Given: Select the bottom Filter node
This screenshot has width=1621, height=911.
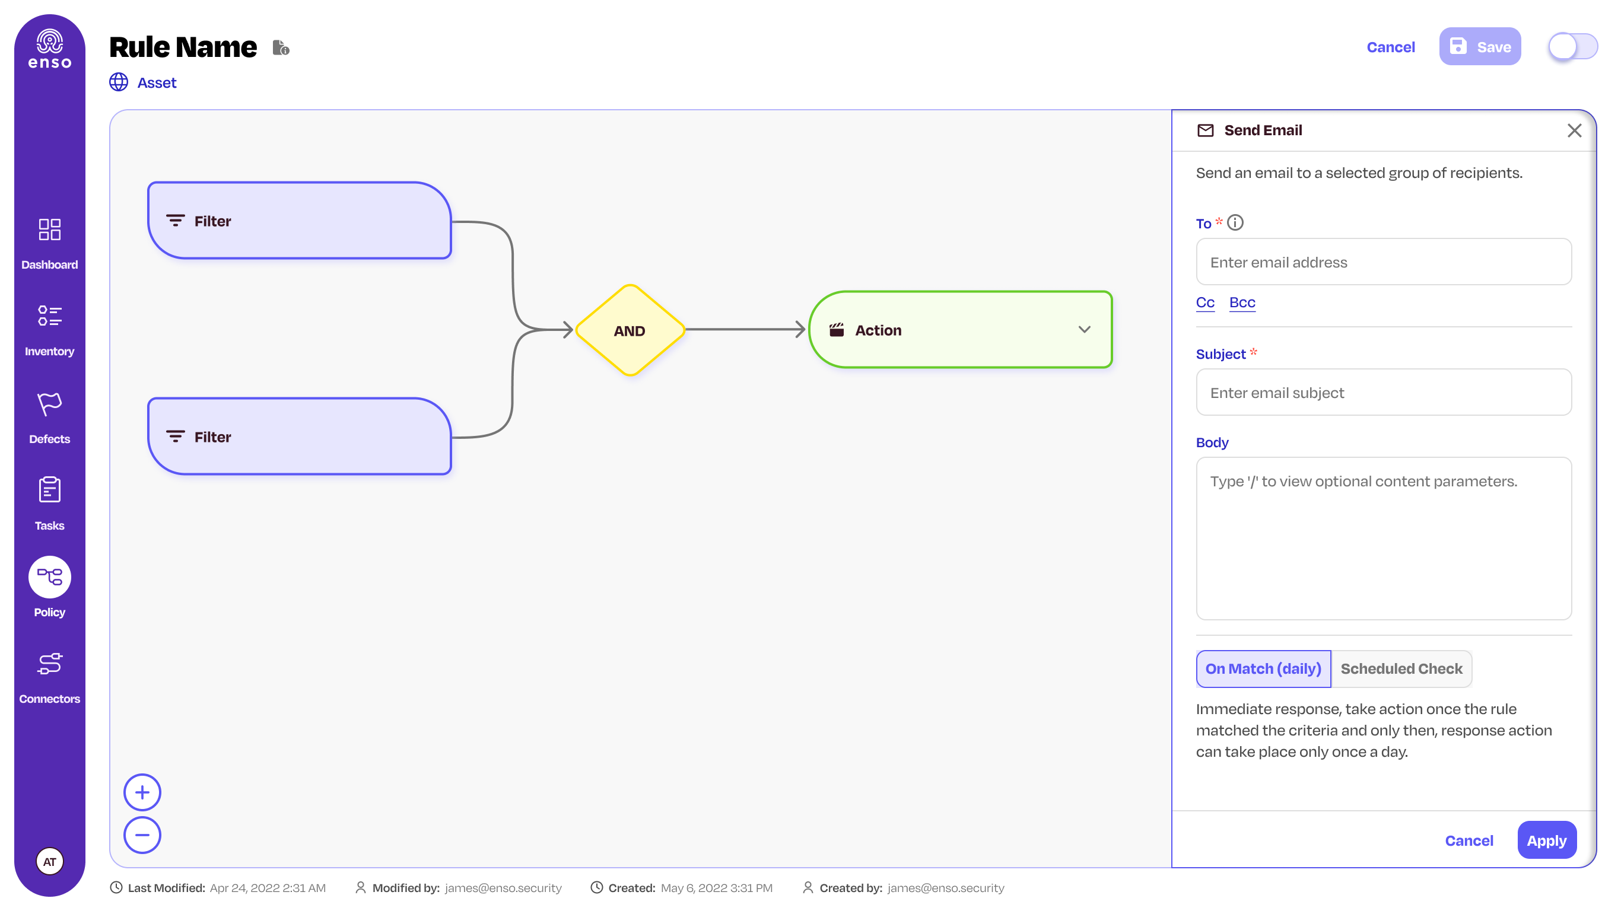Looking at the screenshot, I should coord(300,437).
